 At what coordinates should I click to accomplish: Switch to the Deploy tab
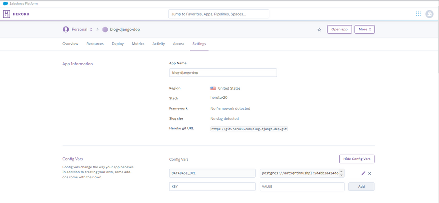[118, 44]
